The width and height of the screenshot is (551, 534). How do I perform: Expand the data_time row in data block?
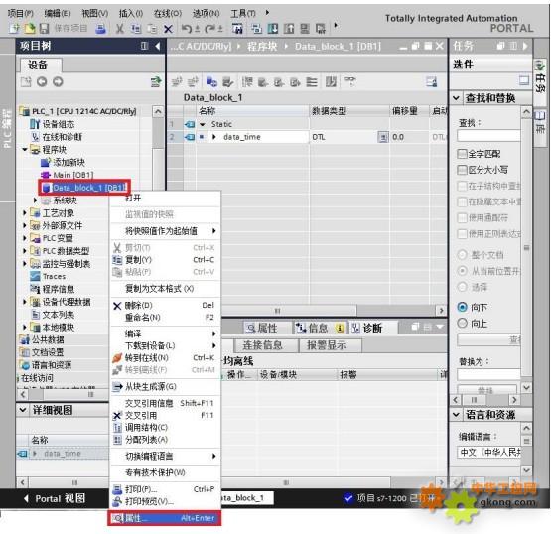pos(214,137)
